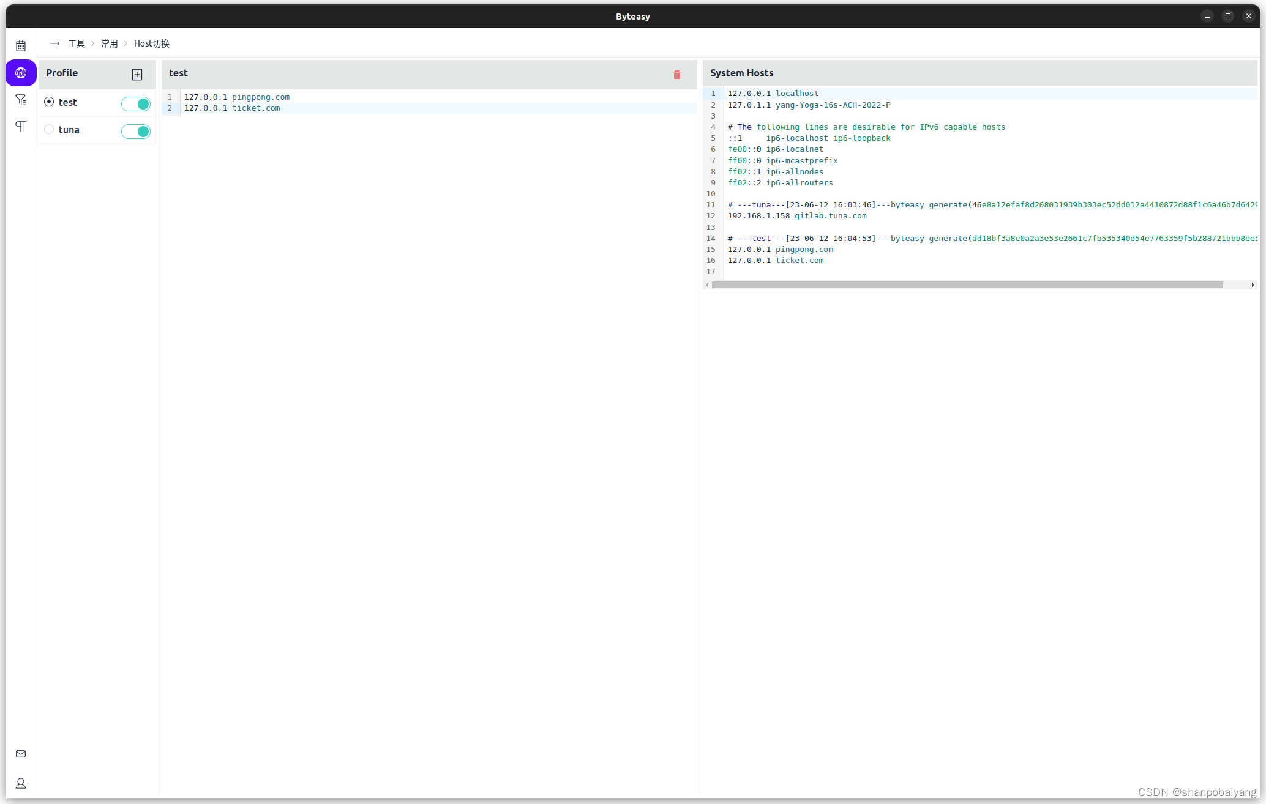Toggle the test profile switch off
This screenshot has width=1266, height=804.
[136, 104]
